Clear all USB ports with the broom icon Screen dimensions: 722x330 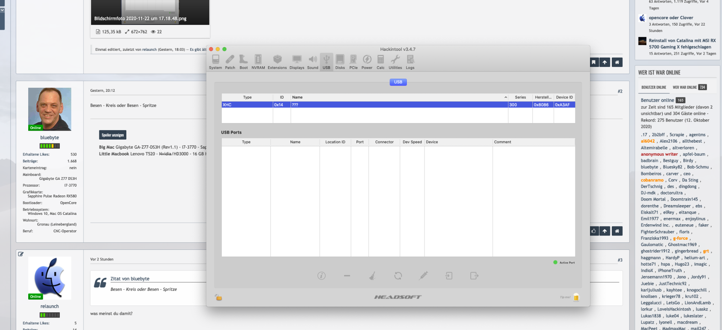(x=372, y=276)
